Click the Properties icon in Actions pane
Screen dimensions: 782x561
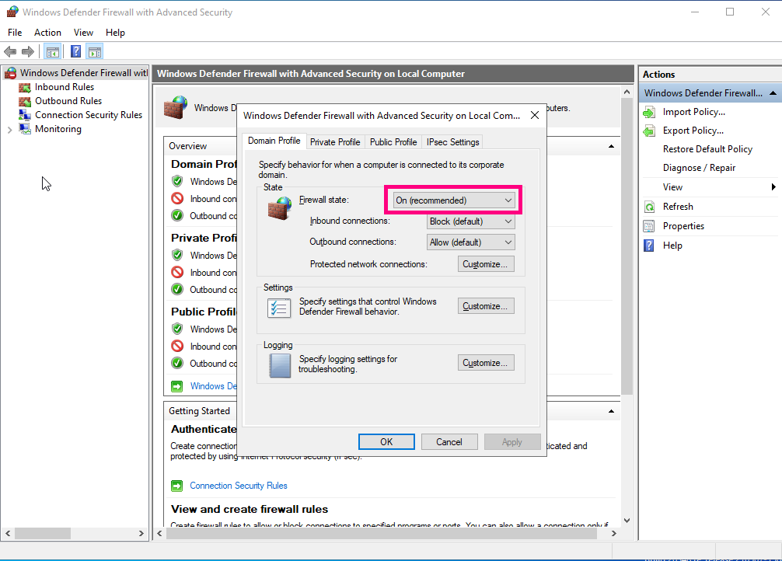[x=649, y=226]
